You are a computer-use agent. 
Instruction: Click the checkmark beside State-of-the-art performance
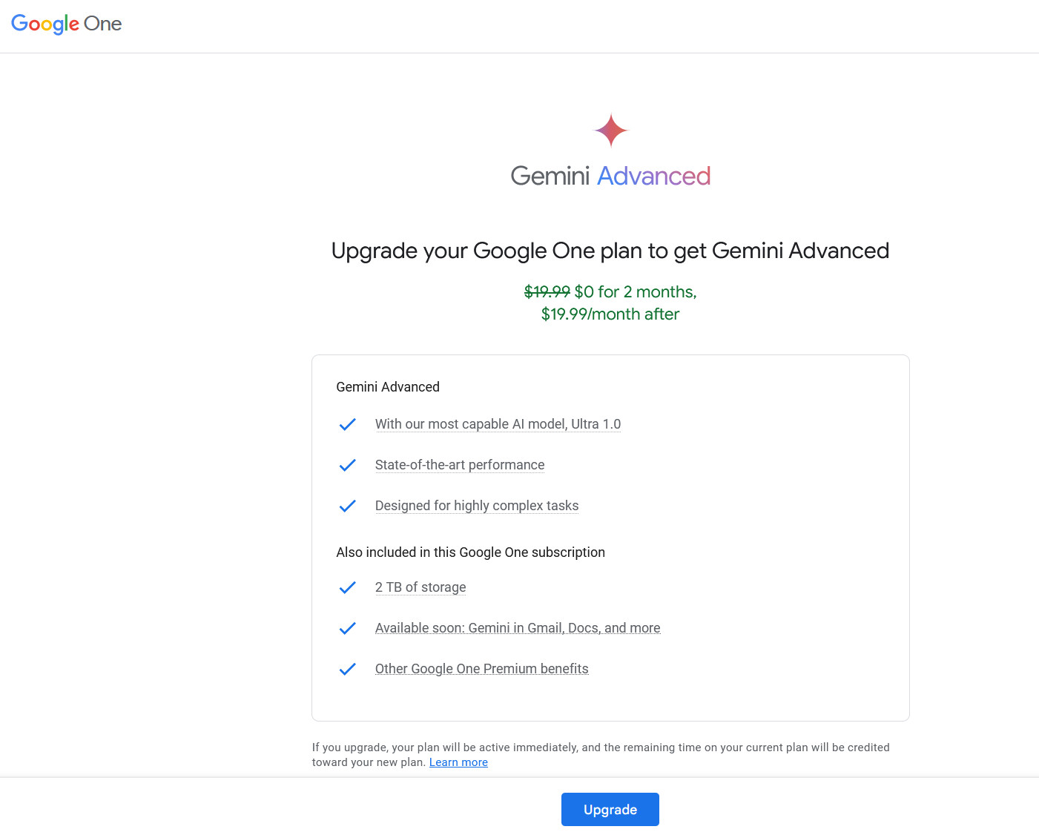(347, 465)
